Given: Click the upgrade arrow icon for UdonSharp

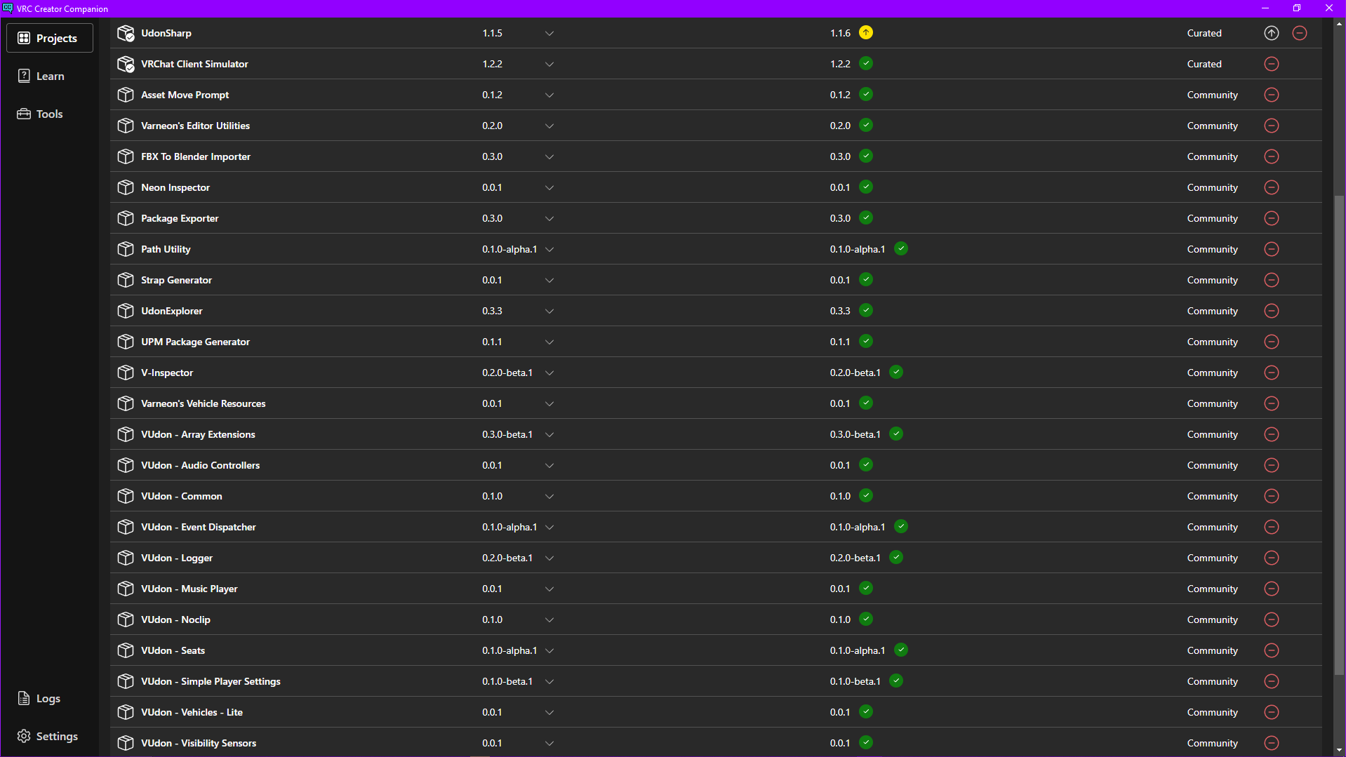Looking at the screenshot, I should 1271,33.
